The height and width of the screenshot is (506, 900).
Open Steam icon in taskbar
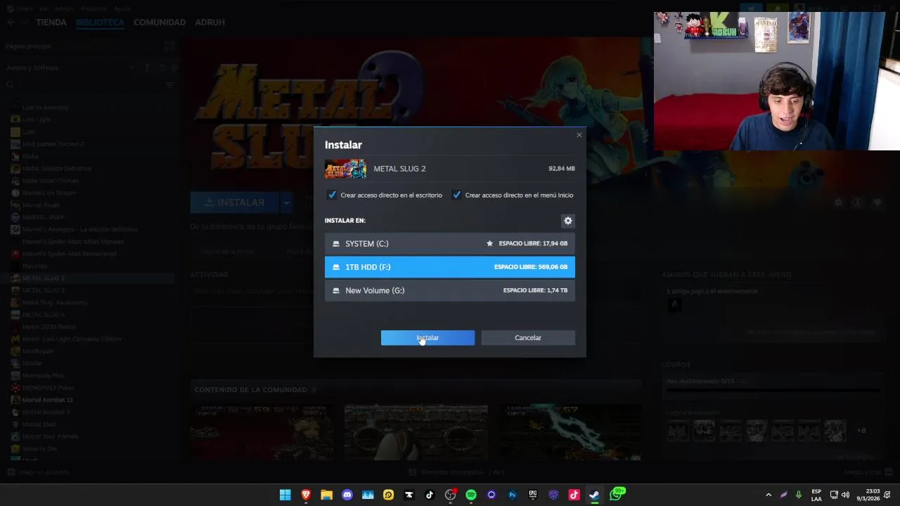click(x=594, y=495)
